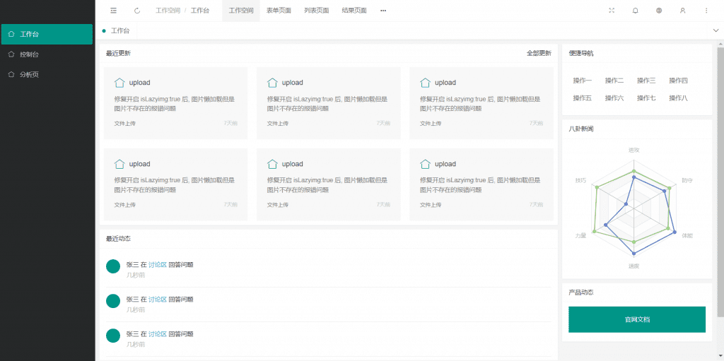Click 工作台 in the breadcrumb

pos(200,11)
